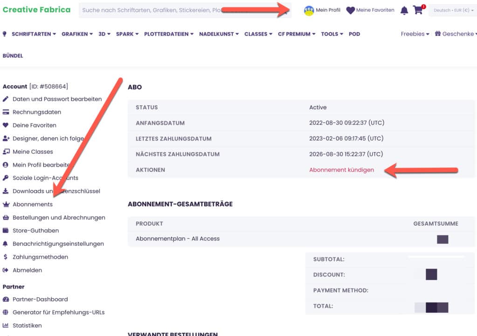Screen dimensions: 477x336
Task: Click the lightbulb icon beside Schriftarten
Action: point(5,34)
